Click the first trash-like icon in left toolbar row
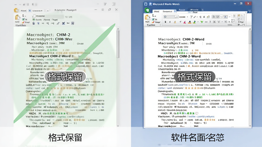 34,23
